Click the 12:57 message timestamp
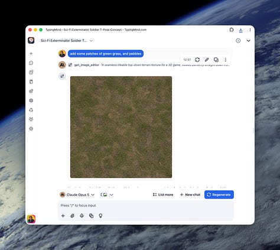The image size is (280, 250). pyautogui.click(x=187, y=60)
